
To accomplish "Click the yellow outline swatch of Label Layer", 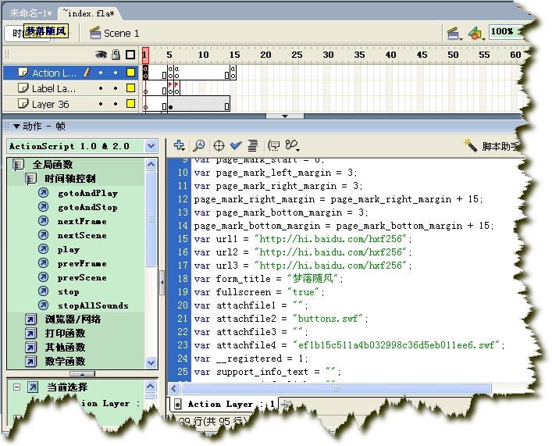I will [x=130, y=88].
